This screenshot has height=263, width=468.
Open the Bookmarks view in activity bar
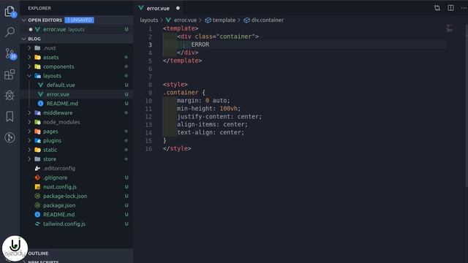(10, 116)
